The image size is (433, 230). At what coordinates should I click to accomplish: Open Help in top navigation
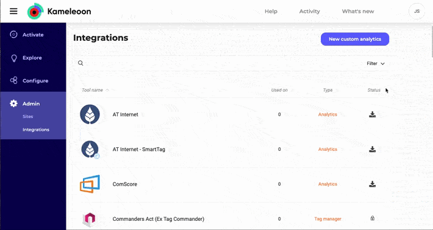271,12
